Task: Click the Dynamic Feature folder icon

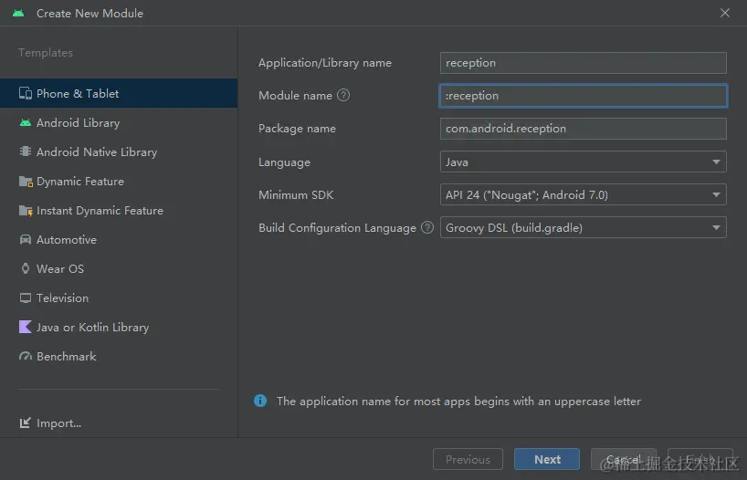Action: (26, 182)
